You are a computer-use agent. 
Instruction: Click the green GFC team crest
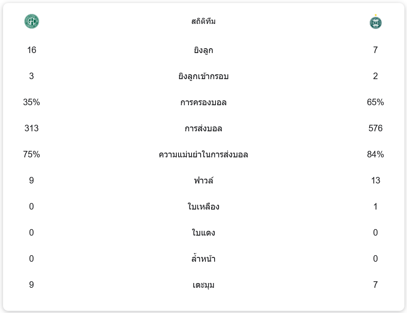coord(32,21)
